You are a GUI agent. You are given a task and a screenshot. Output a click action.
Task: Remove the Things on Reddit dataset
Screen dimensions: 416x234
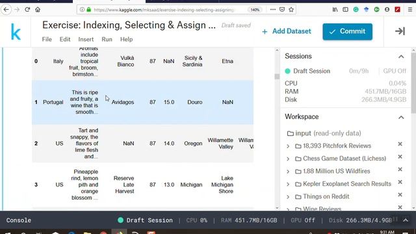tap(400, 195)
